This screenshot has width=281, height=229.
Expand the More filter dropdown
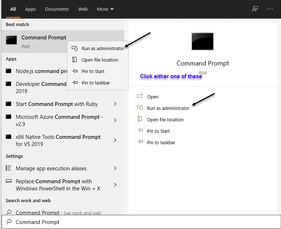pyautogui.click(x=105, y=9)
